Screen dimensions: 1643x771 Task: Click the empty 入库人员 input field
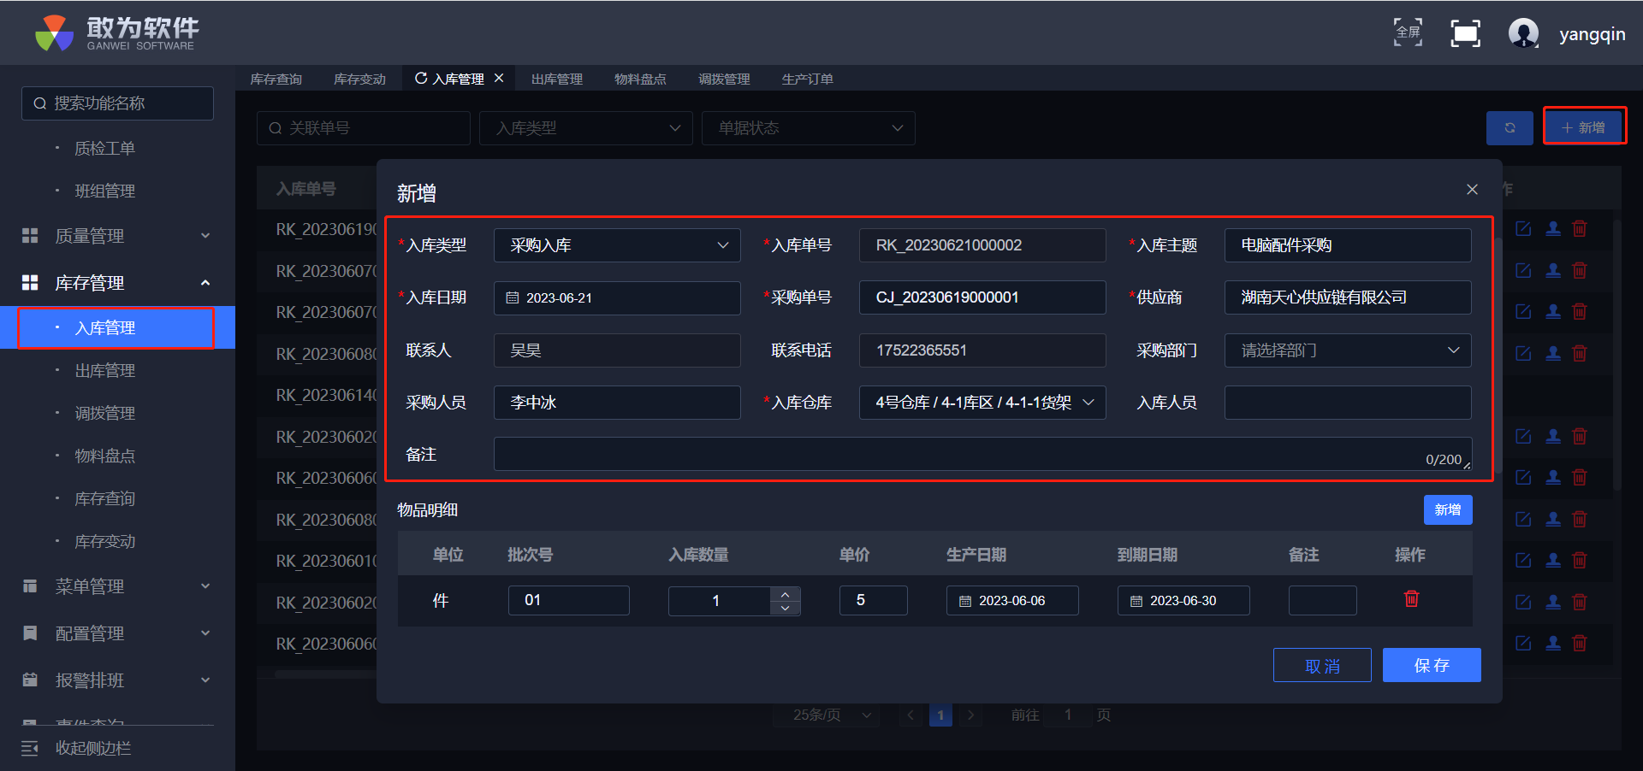click(1348, 403)
